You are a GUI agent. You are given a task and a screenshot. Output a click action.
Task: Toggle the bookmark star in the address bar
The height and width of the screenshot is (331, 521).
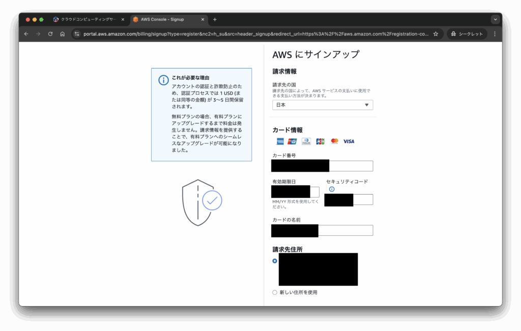click(436, 34)
